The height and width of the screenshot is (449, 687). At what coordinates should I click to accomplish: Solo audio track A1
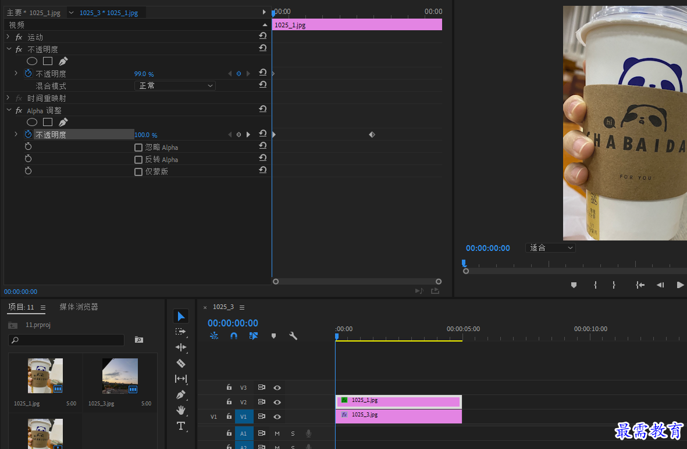tap(293, 434)
